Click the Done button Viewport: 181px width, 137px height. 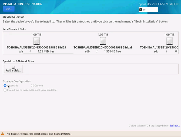pos(9,9)
